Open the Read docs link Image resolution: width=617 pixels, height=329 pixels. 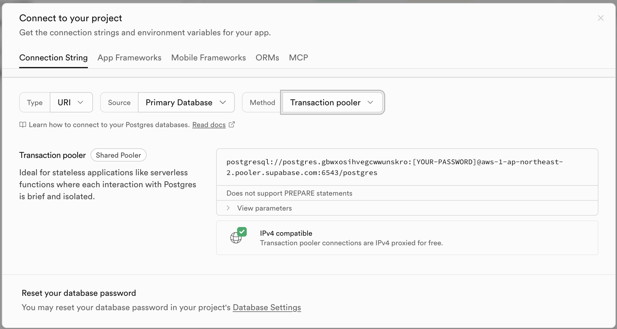209,125
